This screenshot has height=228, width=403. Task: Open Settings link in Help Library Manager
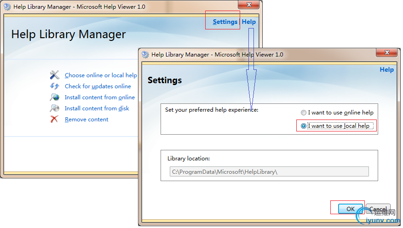(225, 22)
